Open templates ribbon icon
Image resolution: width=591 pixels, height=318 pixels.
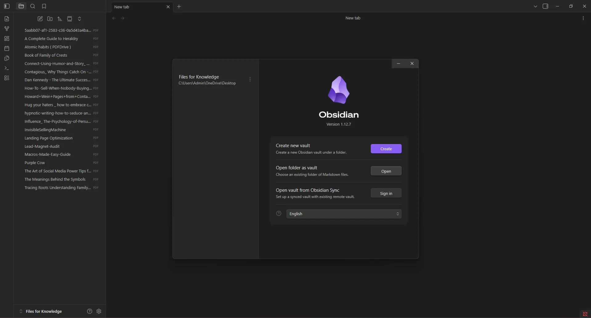click(7, 58)
